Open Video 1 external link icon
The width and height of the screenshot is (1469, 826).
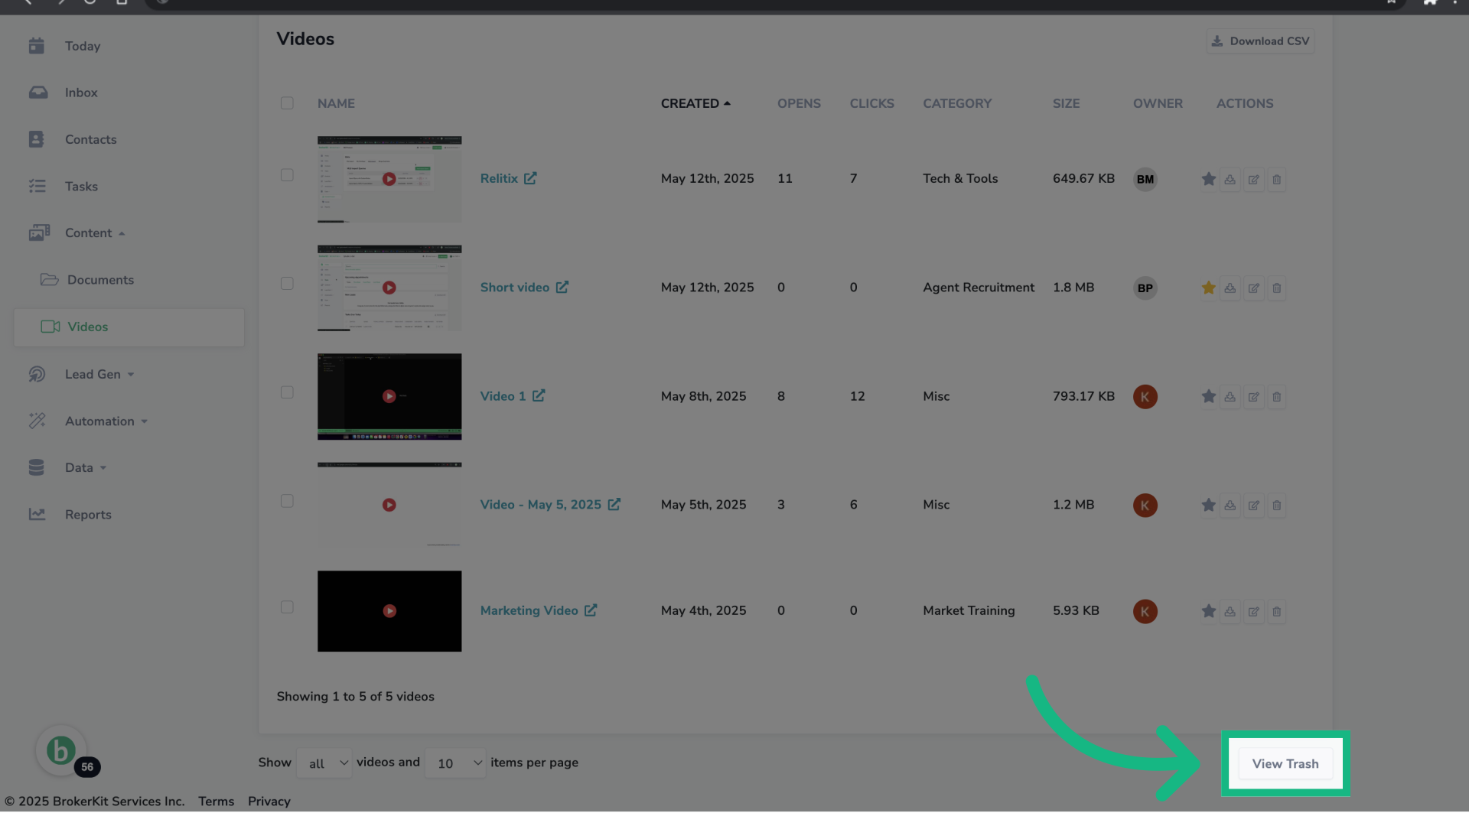[x=539, y=395]
